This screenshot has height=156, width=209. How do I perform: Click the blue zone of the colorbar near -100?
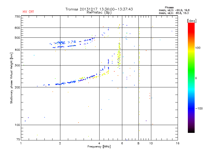point(191,108)
